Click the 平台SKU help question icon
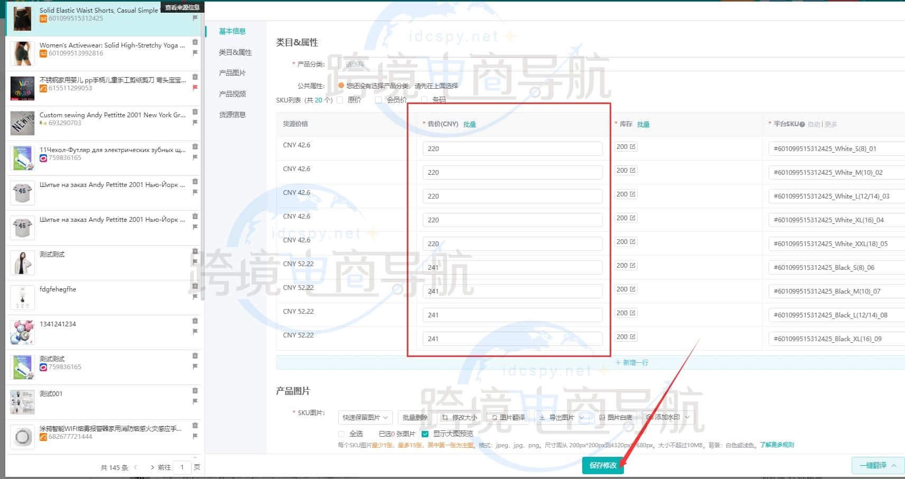This screenshot has width=905, height=479. 801,124
